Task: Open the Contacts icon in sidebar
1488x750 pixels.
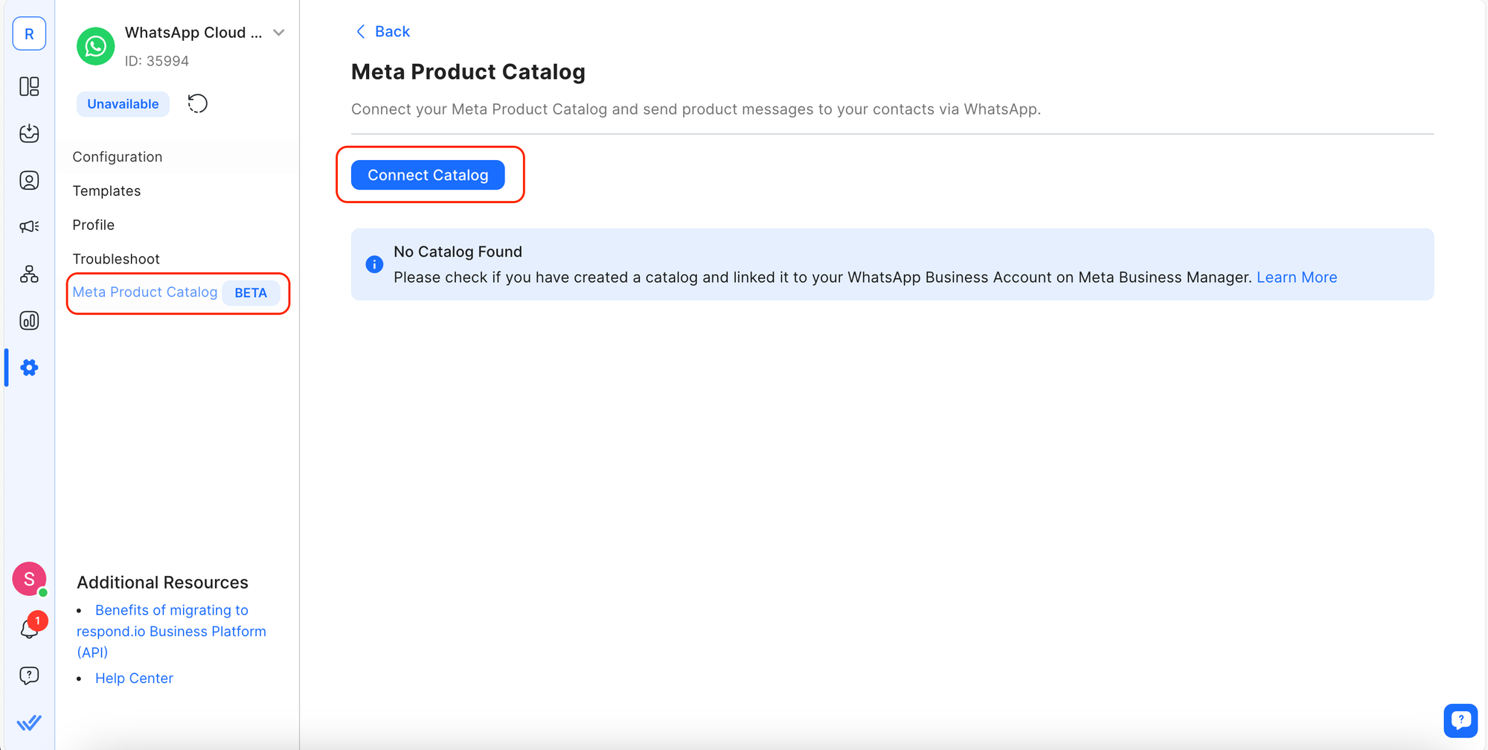Action: pyautogui.click(x=29, y=181)
